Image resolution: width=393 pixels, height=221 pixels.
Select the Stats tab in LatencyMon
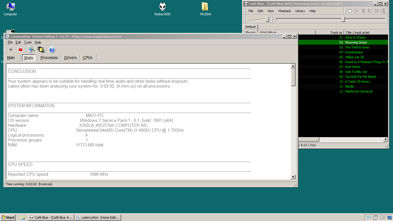click(29, 58)
